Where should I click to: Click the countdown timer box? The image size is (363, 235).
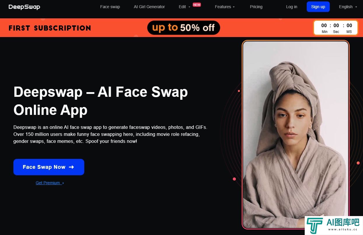(x=336, y=28)
